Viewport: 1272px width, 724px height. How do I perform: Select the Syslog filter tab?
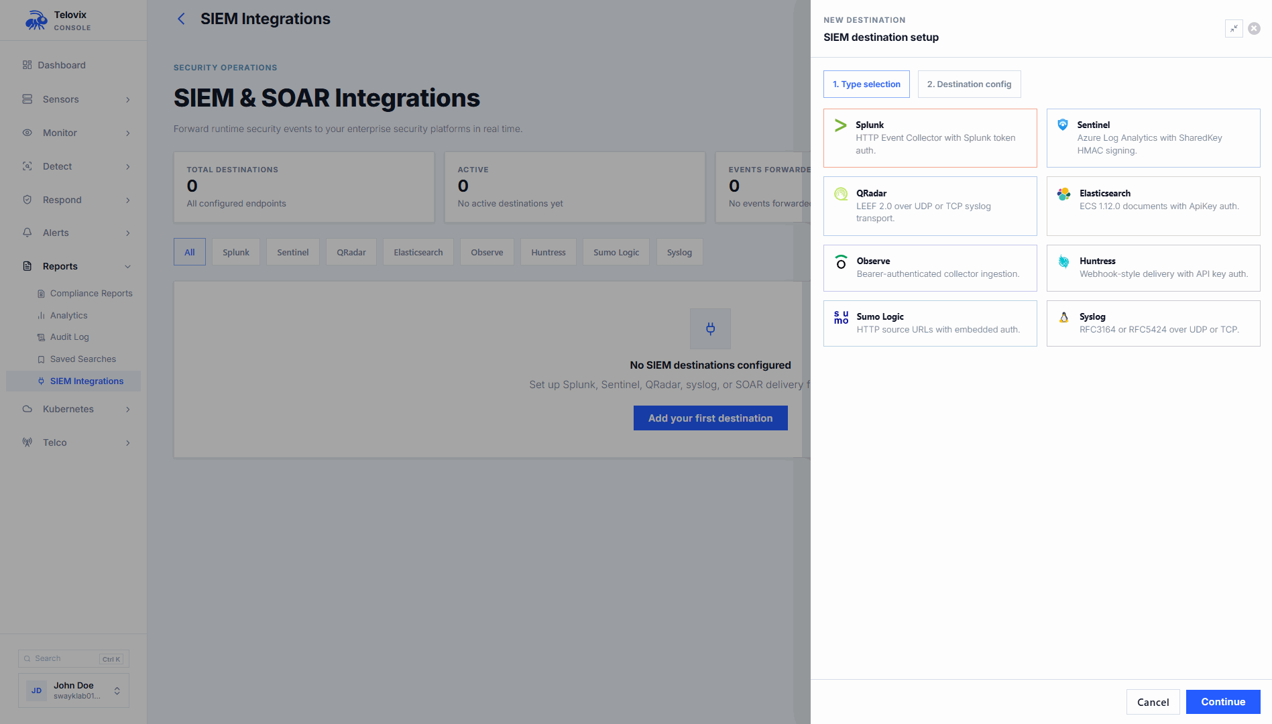coord(679,252)
